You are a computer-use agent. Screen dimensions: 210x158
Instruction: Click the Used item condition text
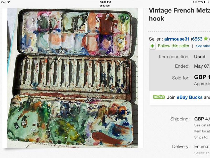200,57
